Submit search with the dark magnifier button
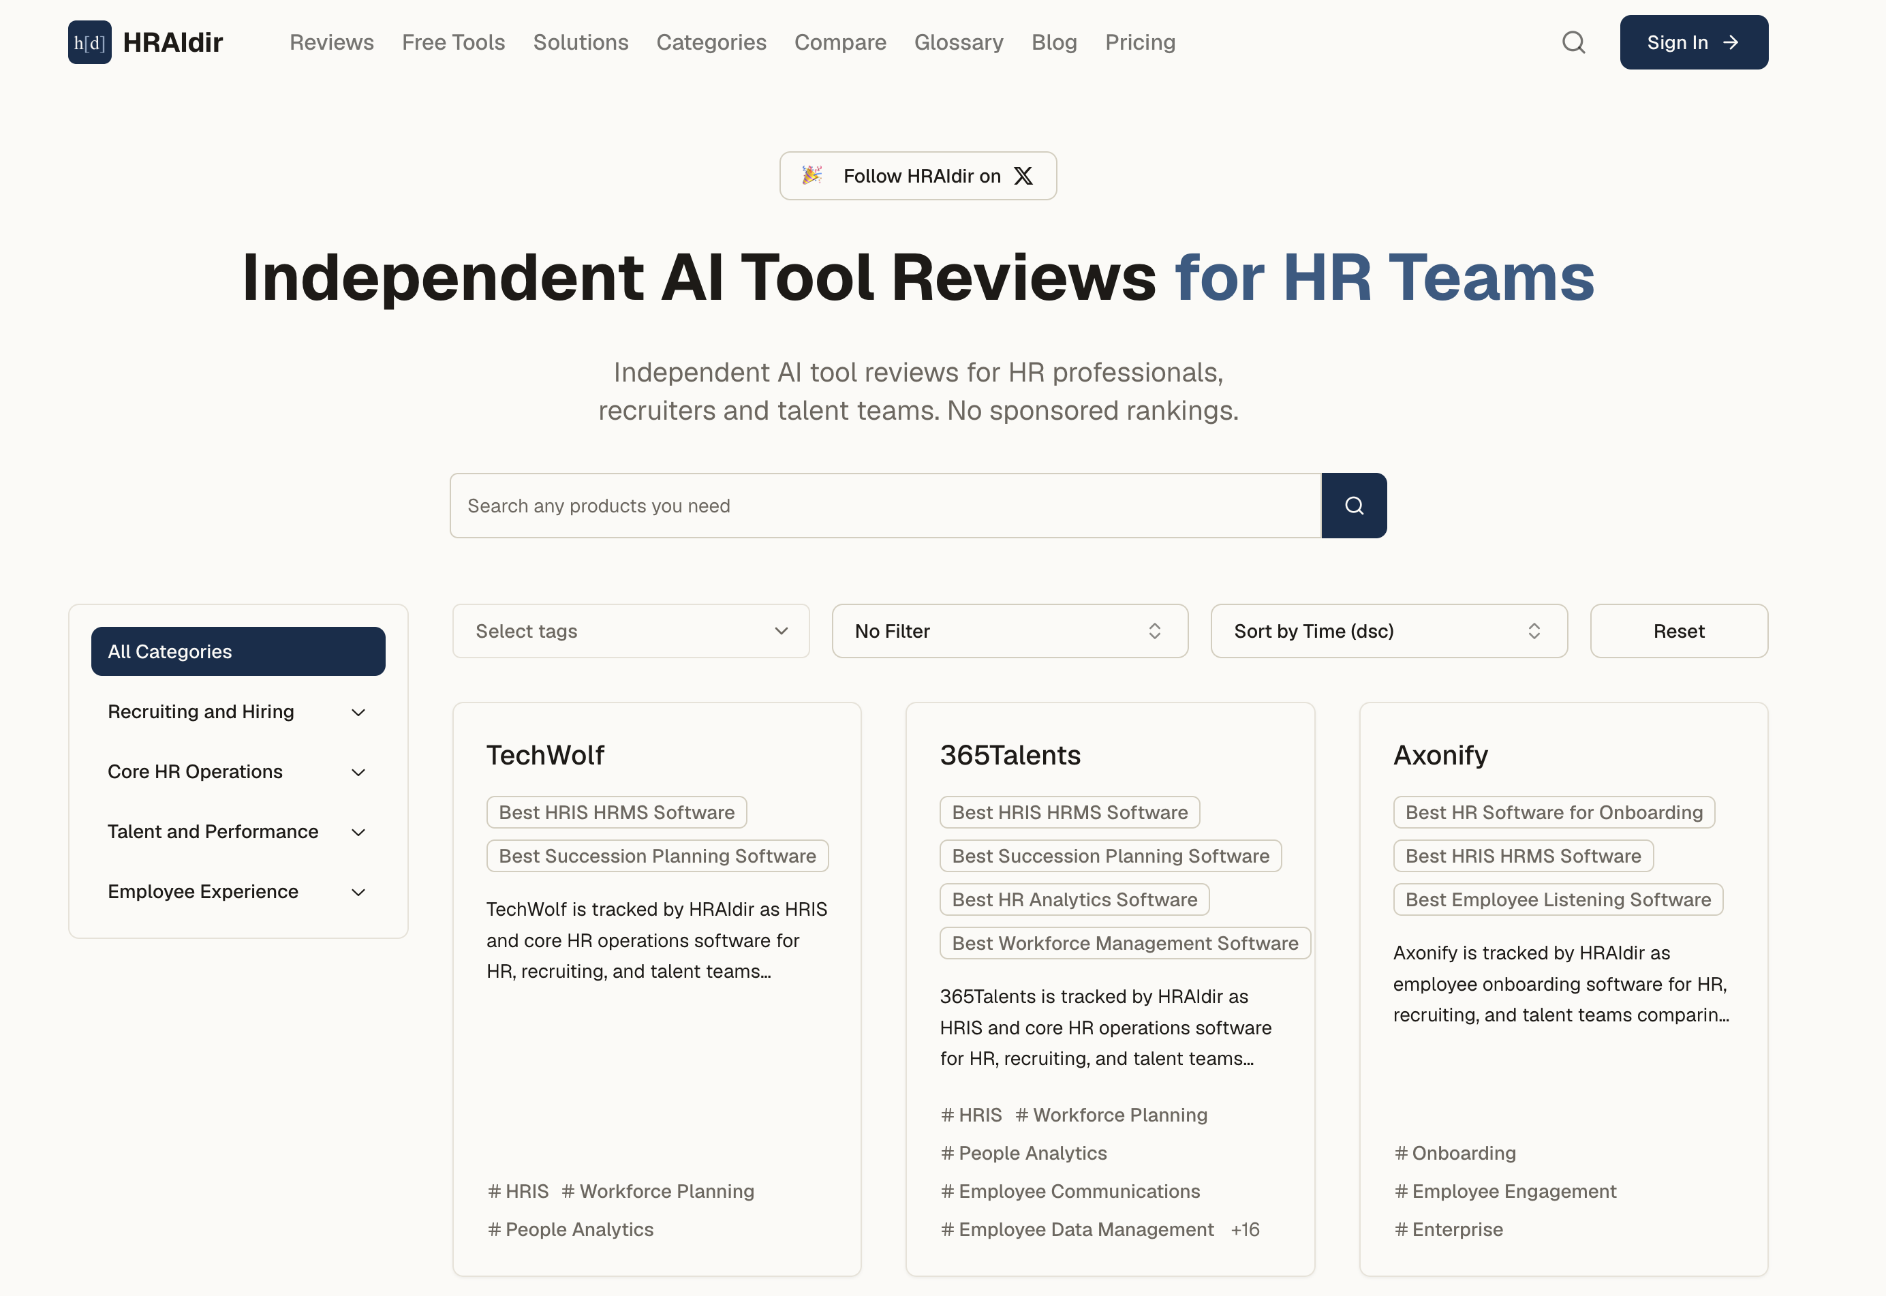The width and height of the screenshot is (1886, 1296). click(x=1353, y=505)
